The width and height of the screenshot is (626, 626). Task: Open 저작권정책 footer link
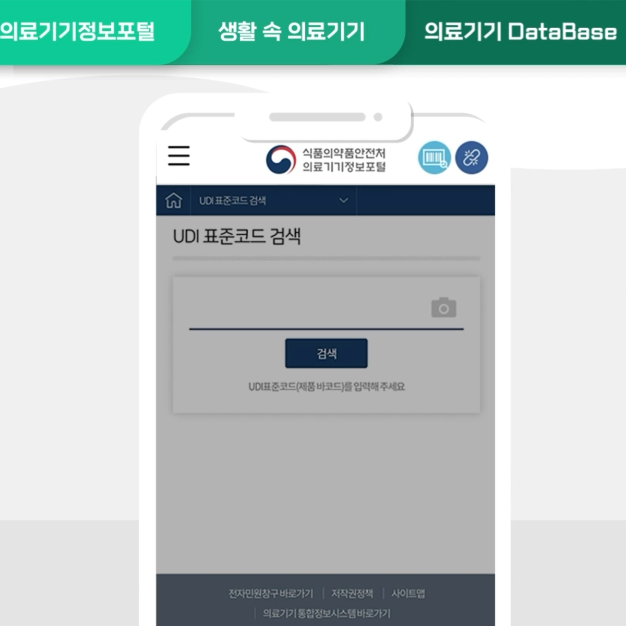pos(352,594)
